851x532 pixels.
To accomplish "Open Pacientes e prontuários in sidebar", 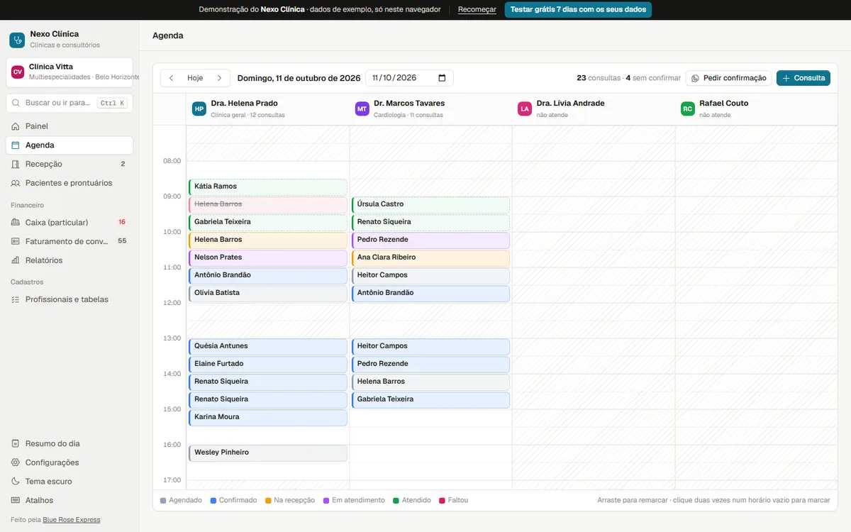I will (x=69, y=183).
